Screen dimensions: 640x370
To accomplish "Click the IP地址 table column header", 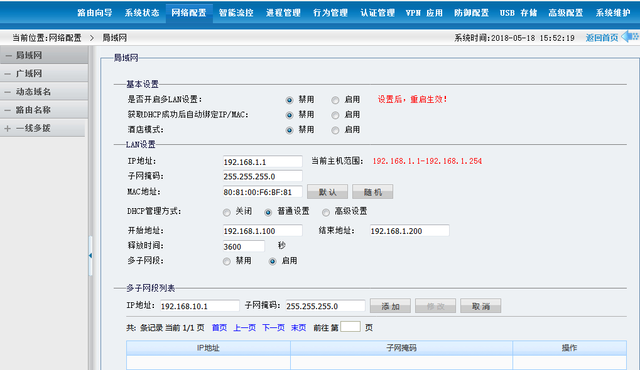I will (x=208, y=348).
